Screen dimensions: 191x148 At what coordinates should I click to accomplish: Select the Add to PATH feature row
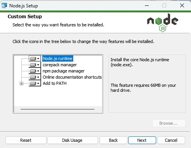pyautogui.click(x=55, y=83)
